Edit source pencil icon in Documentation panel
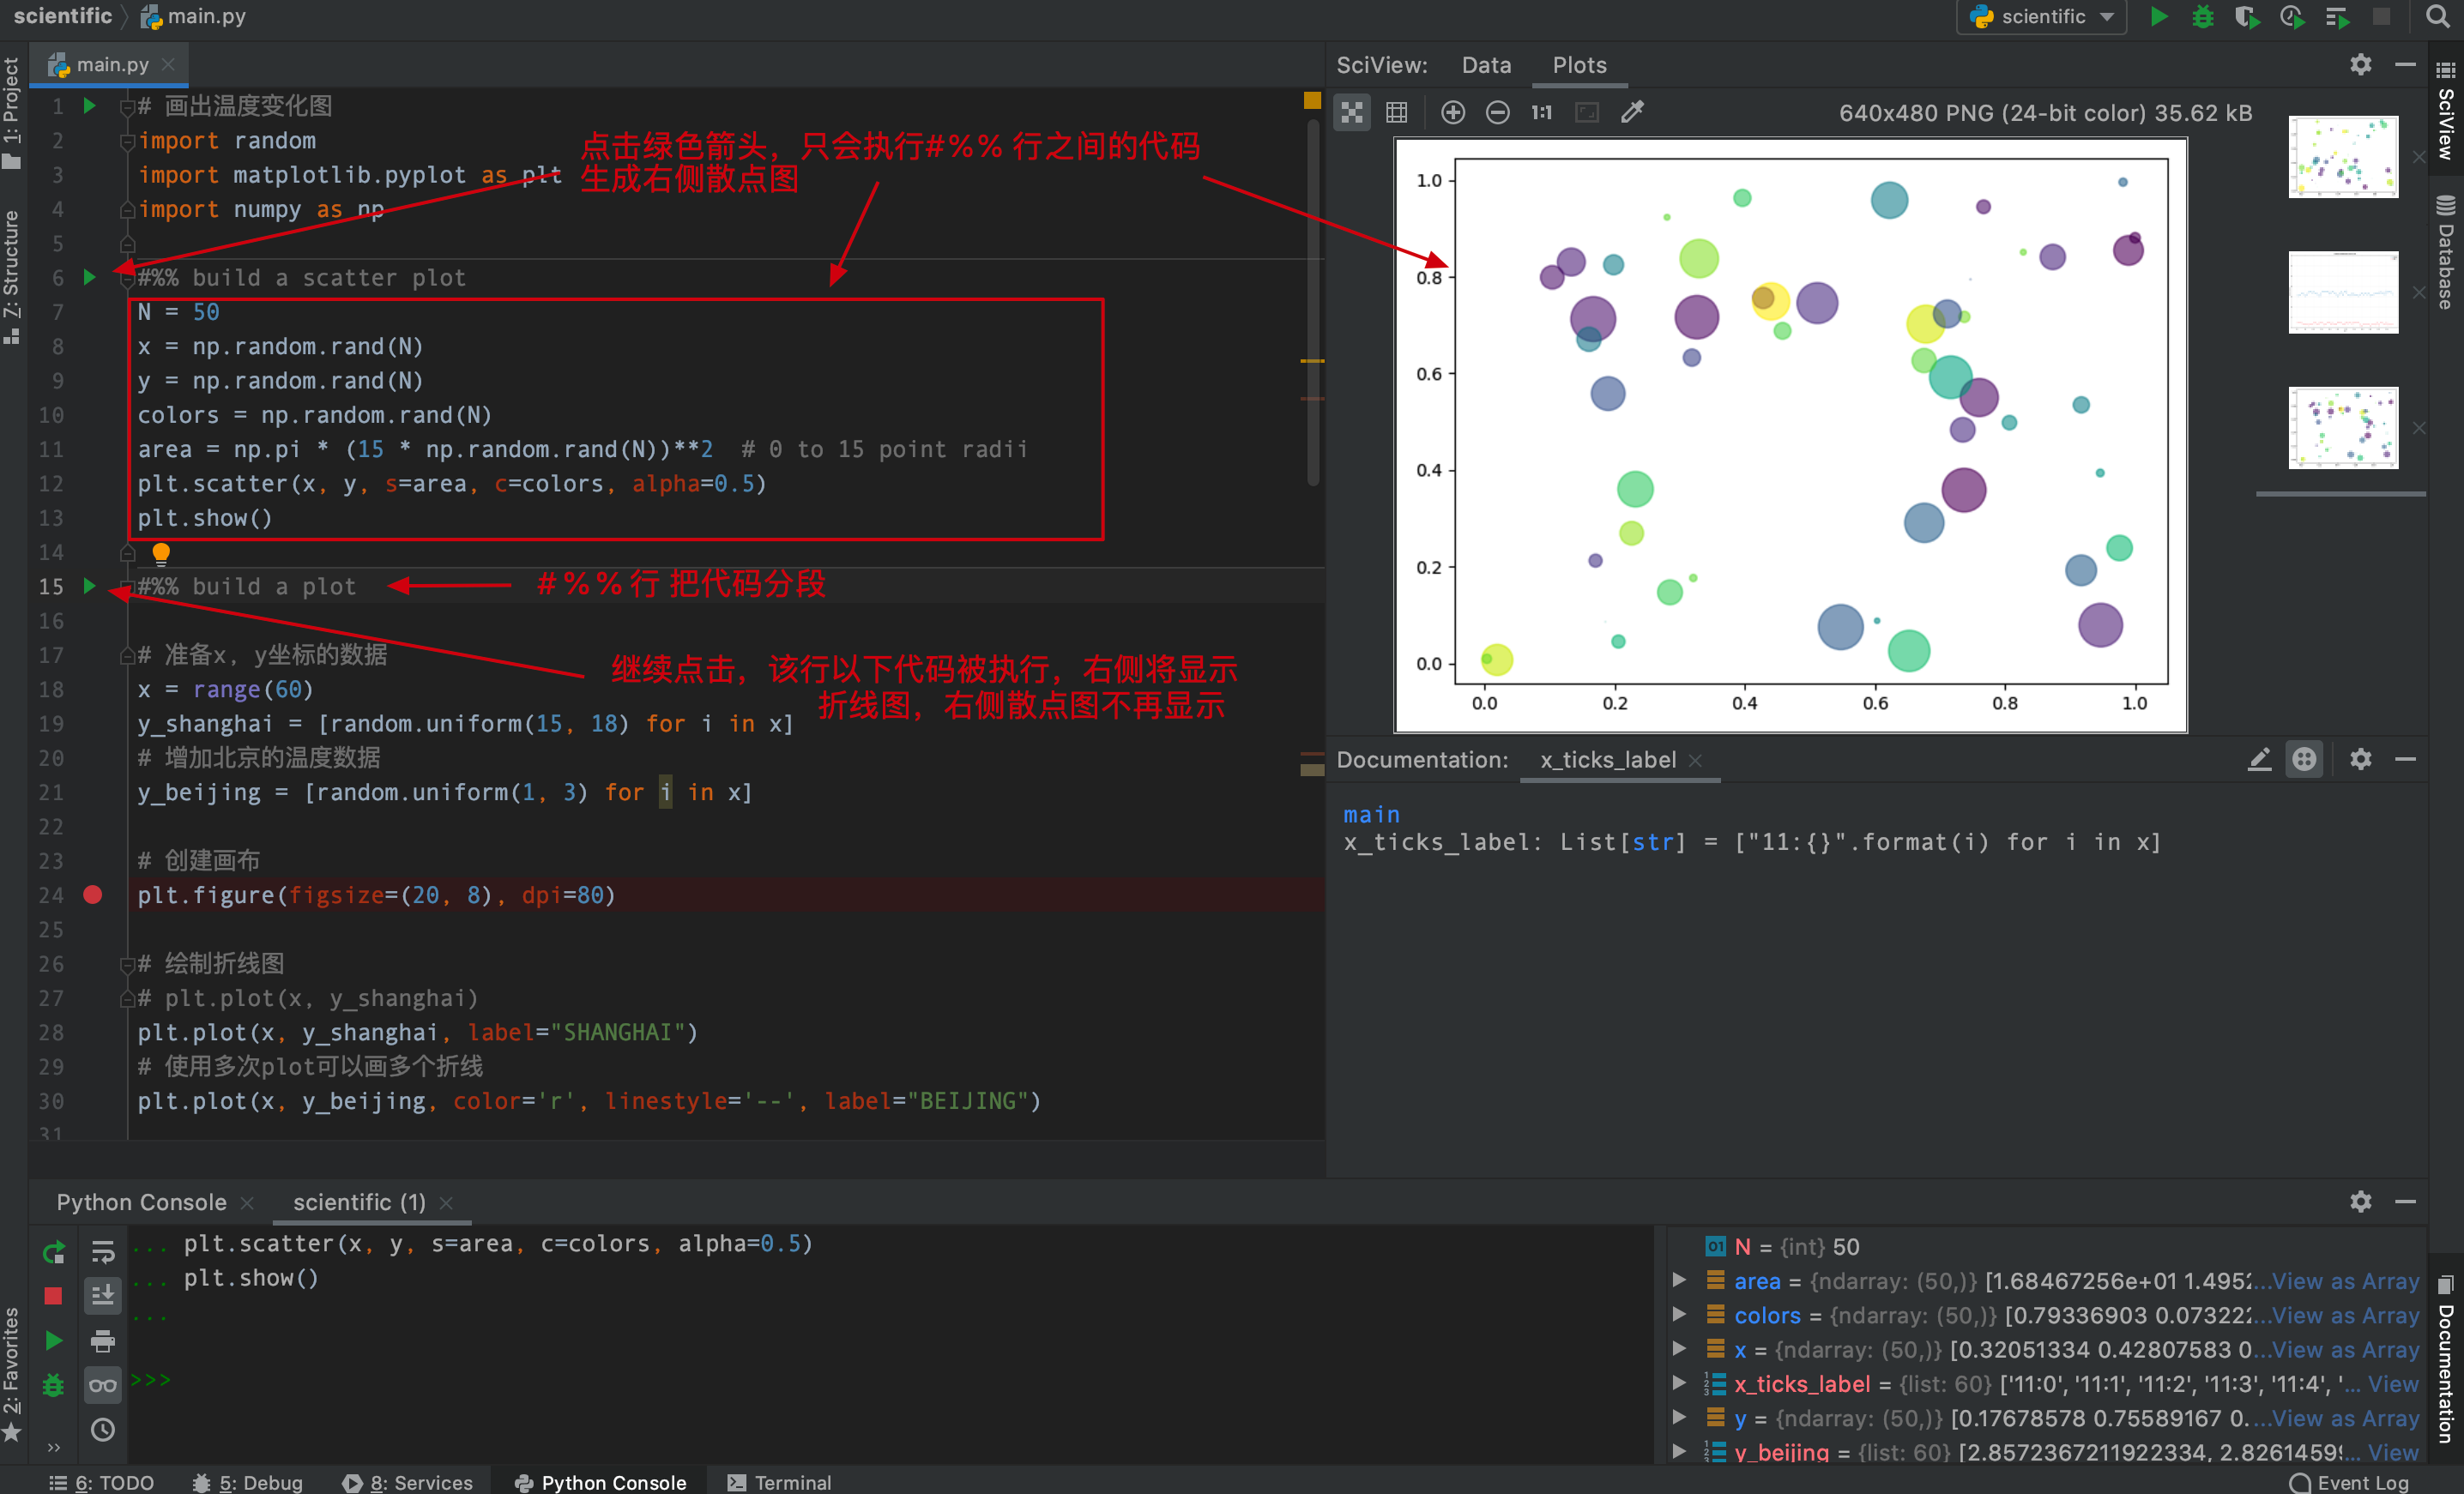Viewport: 2464px width, 1494px height. (x=2259, y=760)
